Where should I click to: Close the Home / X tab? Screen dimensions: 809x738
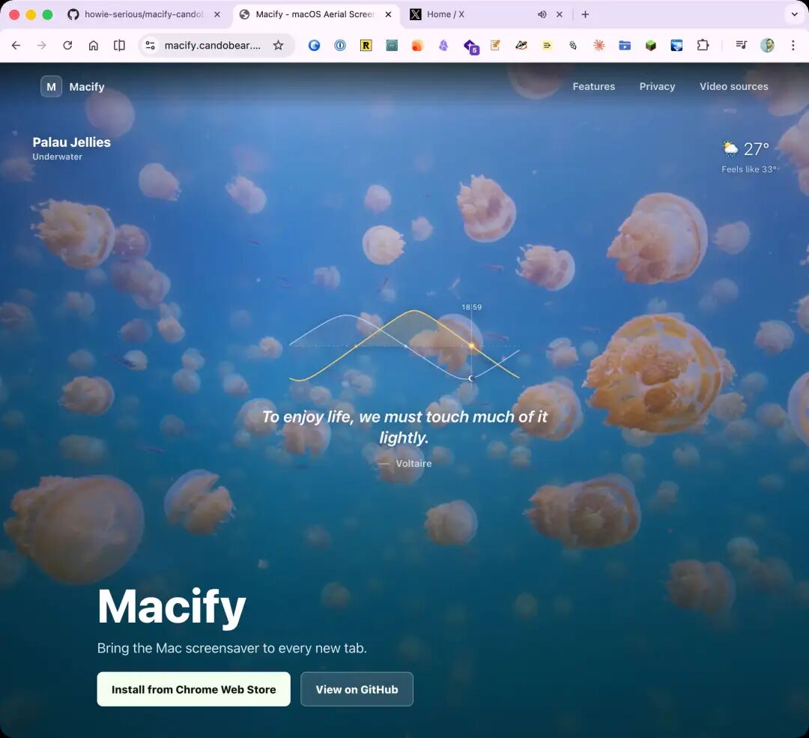pyautogui.click(x=560, y=14)
